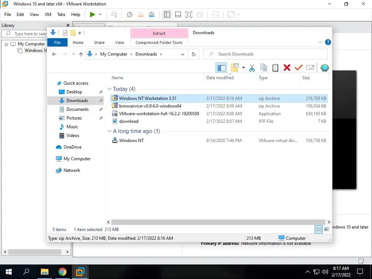Toggle VMware full screen mode
The image size is (372, 279).
click(189, 15)
